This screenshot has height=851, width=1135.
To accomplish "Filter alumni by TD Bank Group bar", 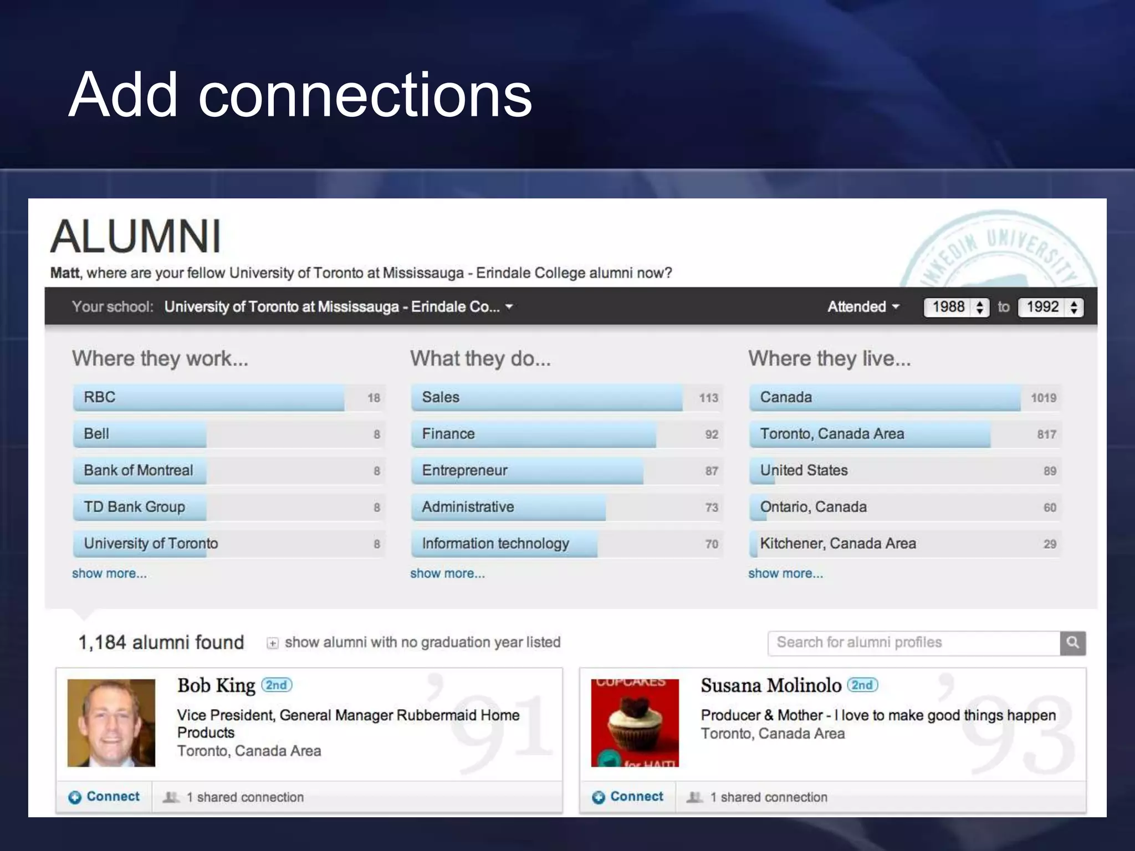I will click(229, 507).
